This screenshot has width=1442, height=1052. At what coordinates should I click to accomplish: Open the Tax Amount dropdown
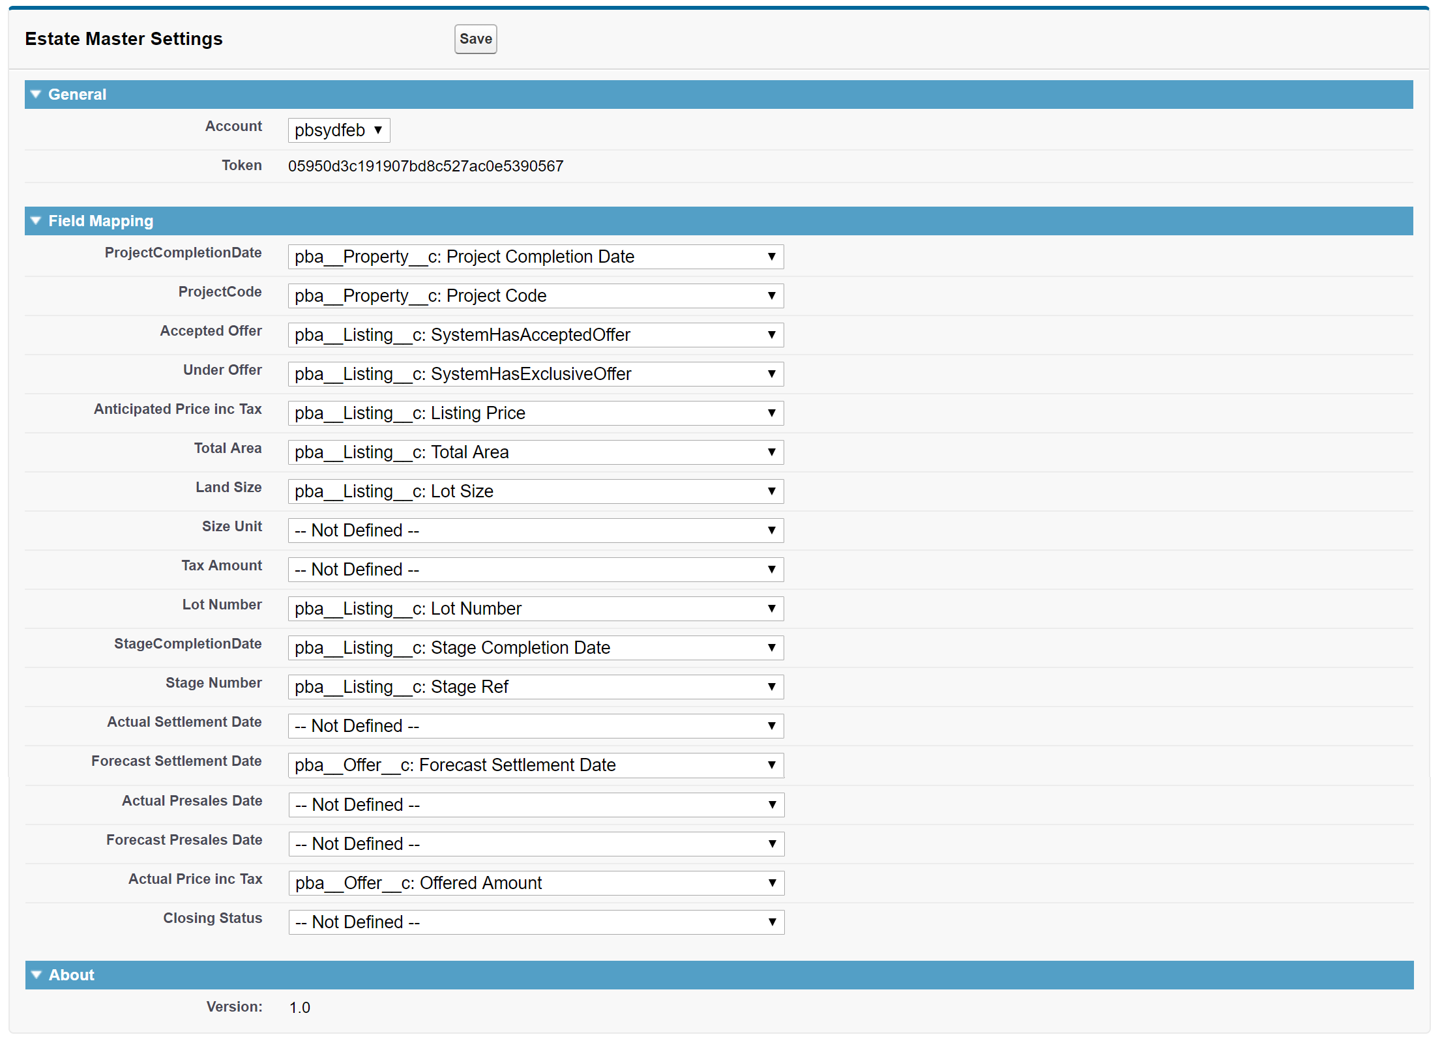click(535, 570)
